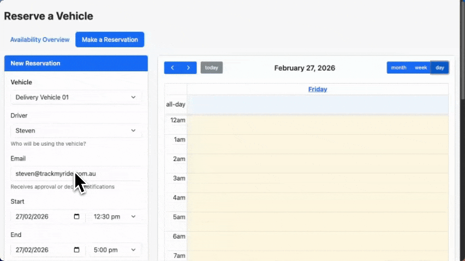Open Start time dropdown showing 12:30 pm

(x=115, y=216)
